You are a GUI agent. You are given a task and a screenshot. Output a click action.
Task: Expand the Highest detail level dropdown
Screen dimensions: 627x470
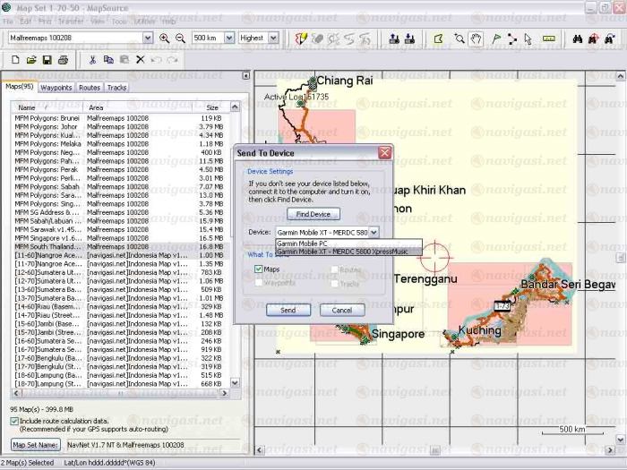272,38
